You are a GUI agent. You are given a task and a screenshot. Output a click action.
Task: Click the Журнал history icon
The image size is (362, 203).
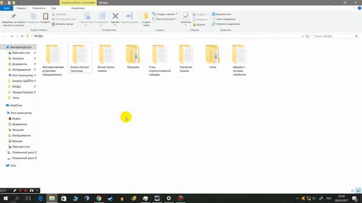click(x=199, y=24)
